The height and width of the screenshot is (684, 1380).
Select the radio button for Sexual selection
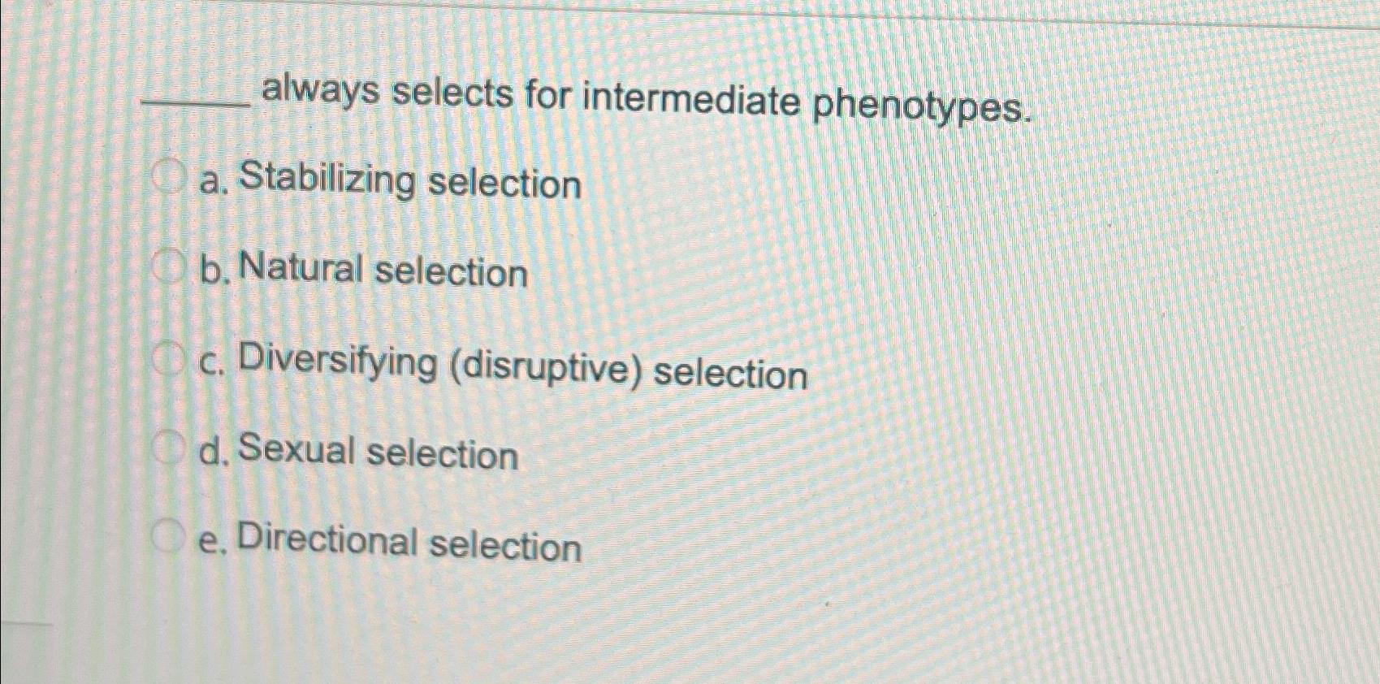171,445
